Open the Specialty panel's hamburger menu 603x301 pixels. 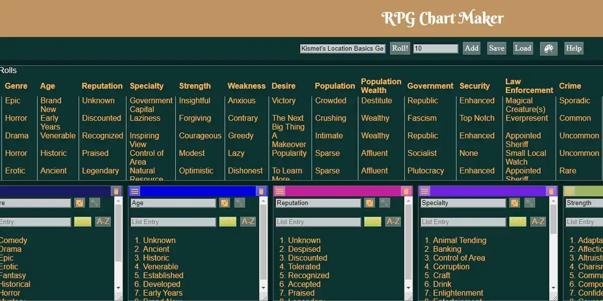click(425, 191)
